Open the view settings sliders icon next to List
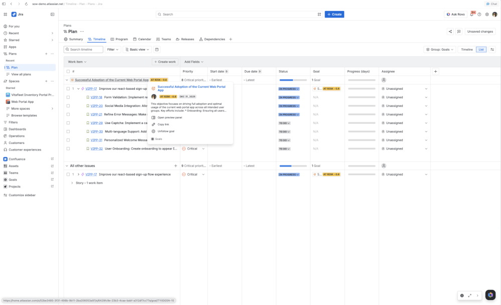 (x=492, y=50)
